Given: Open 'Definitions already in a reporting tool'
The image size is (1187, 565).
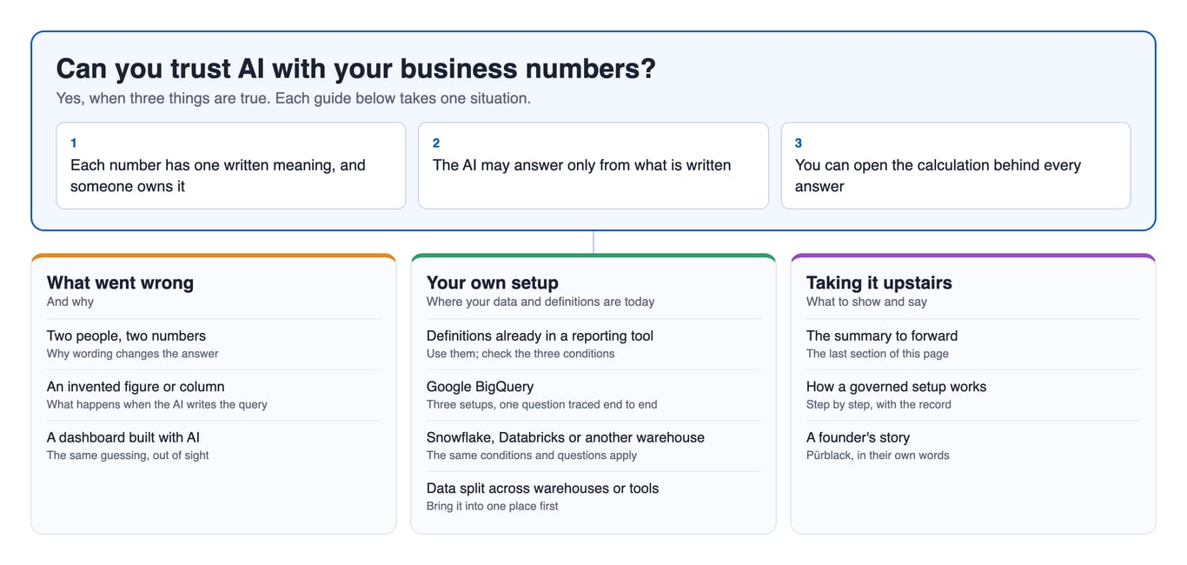Looking at the screenshot, I should coord(593,344).
